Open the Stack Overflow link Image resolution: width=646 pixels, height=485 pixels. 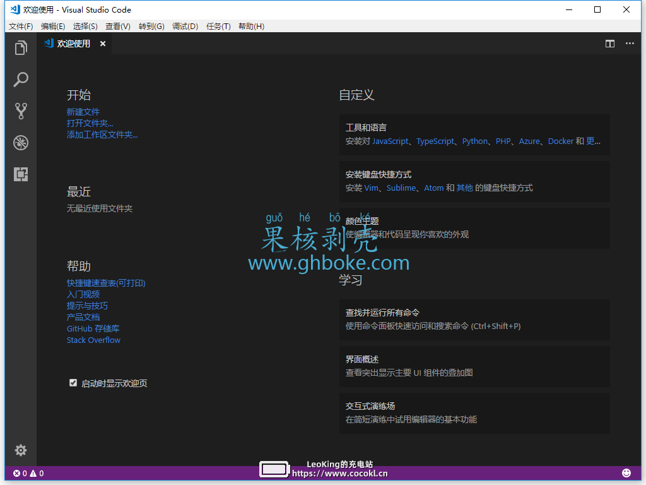[93, 340]
